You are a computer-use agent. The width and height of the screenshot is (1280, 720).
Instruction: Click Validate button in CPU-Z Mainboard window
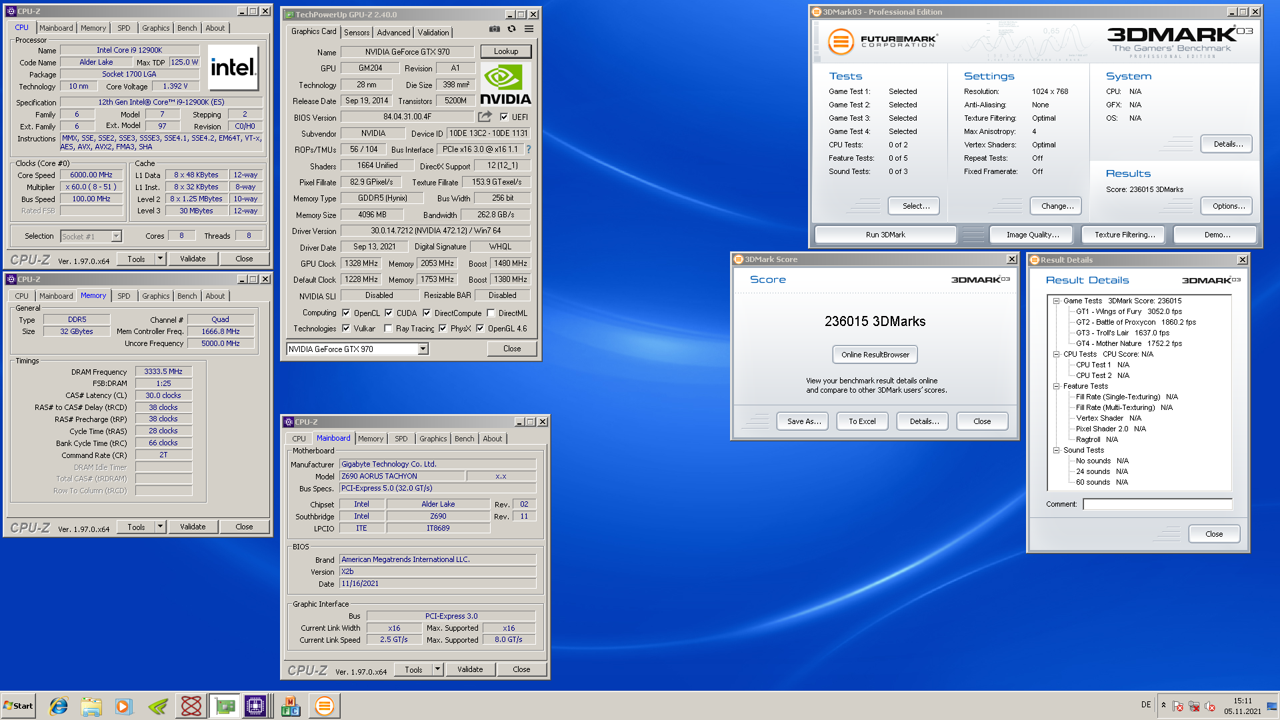[470, 669]
